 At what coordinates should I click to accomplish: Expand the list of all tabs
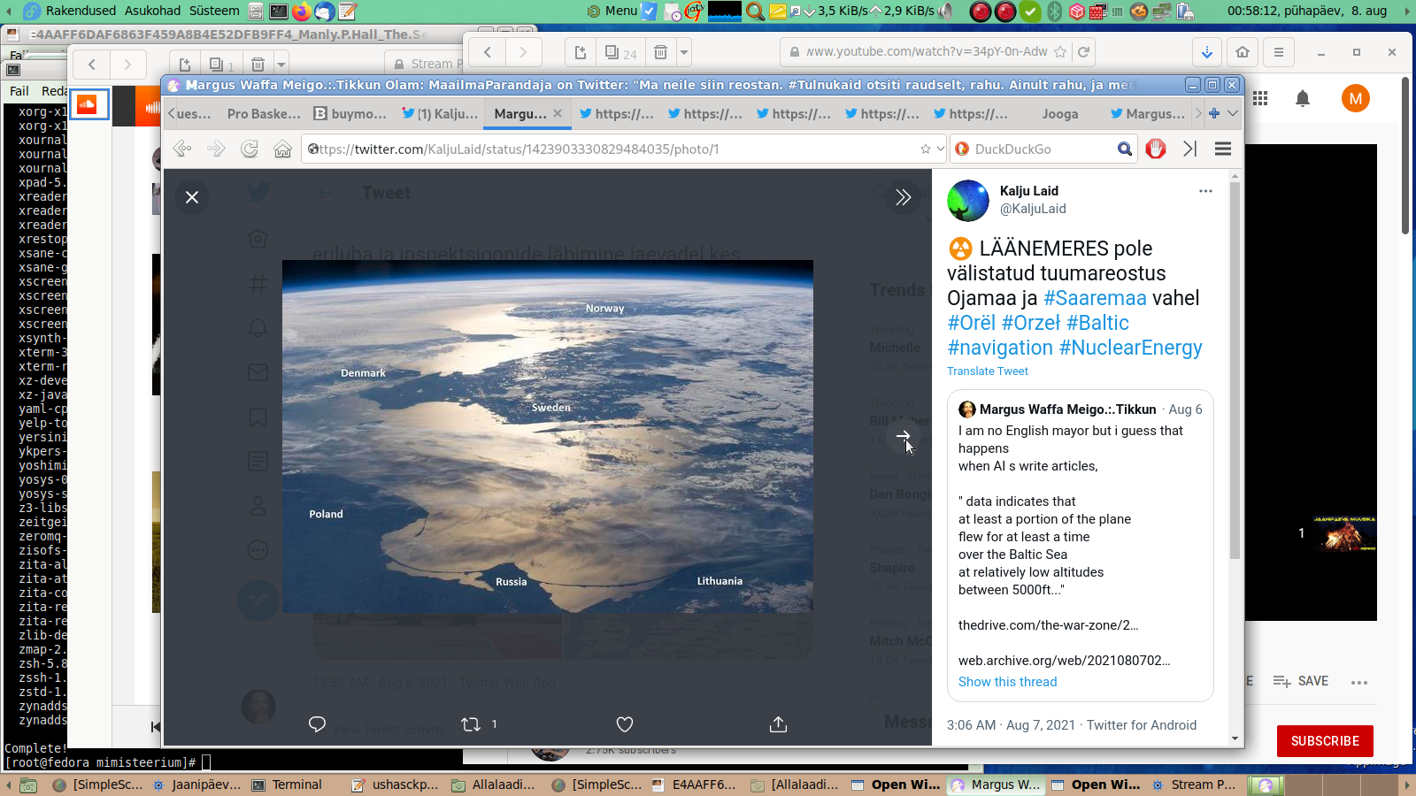(x=1233, y=113)
